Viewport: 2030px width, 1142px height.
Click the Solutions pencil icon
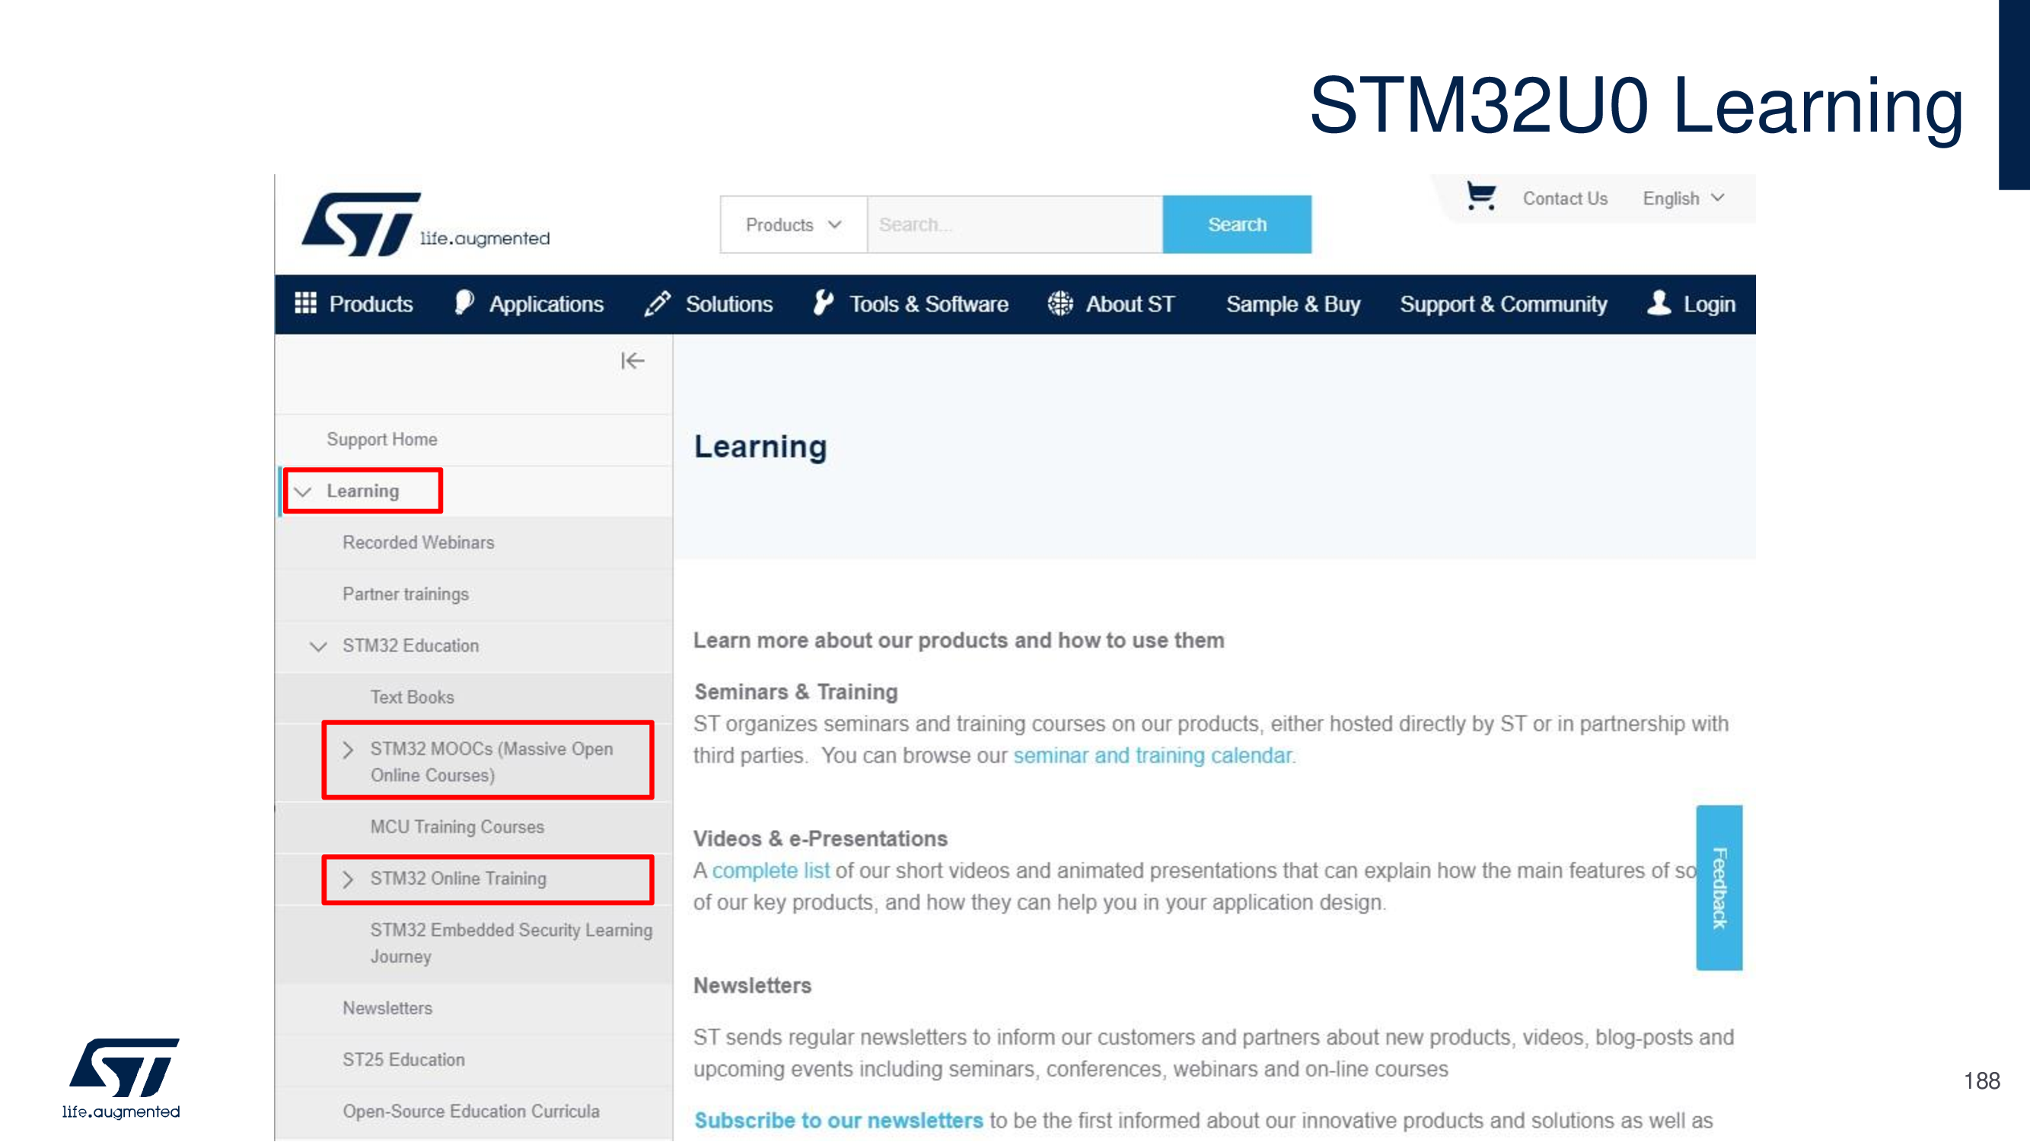[x=657, y=304]
